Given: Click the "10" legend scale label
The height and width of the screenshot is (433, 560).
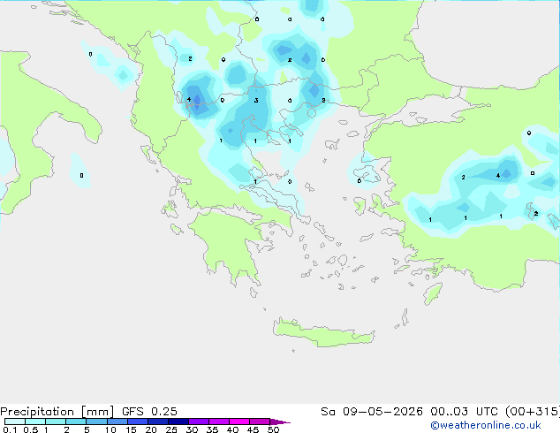Looking at the screenshot, I should pos(110,429).
